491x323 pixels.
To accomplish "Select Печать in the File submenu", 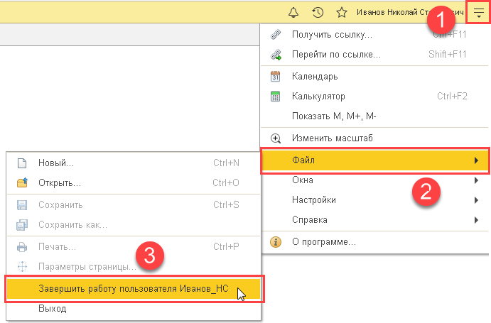I will click(x=134, y=247).
